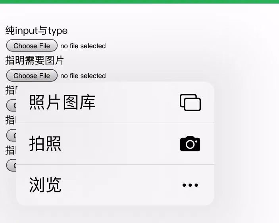Image resolution: width=279 pixels, height=223 pixels.
Task: Click the third, partly hidden Choose File button
Action: [x=11, y=106]
